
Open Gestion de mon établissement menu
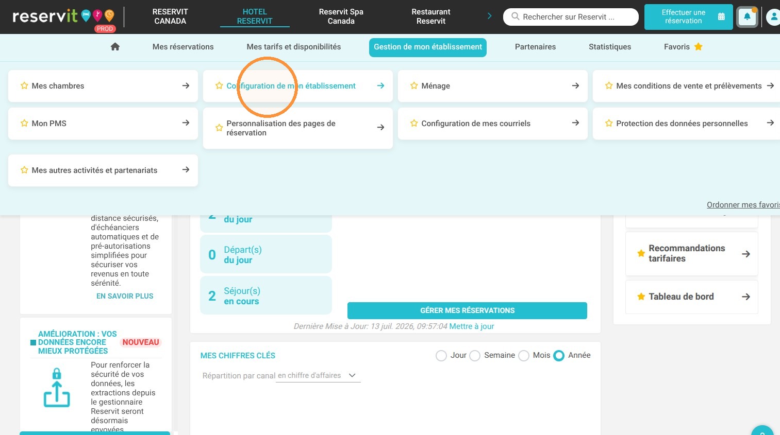(428, 47)
